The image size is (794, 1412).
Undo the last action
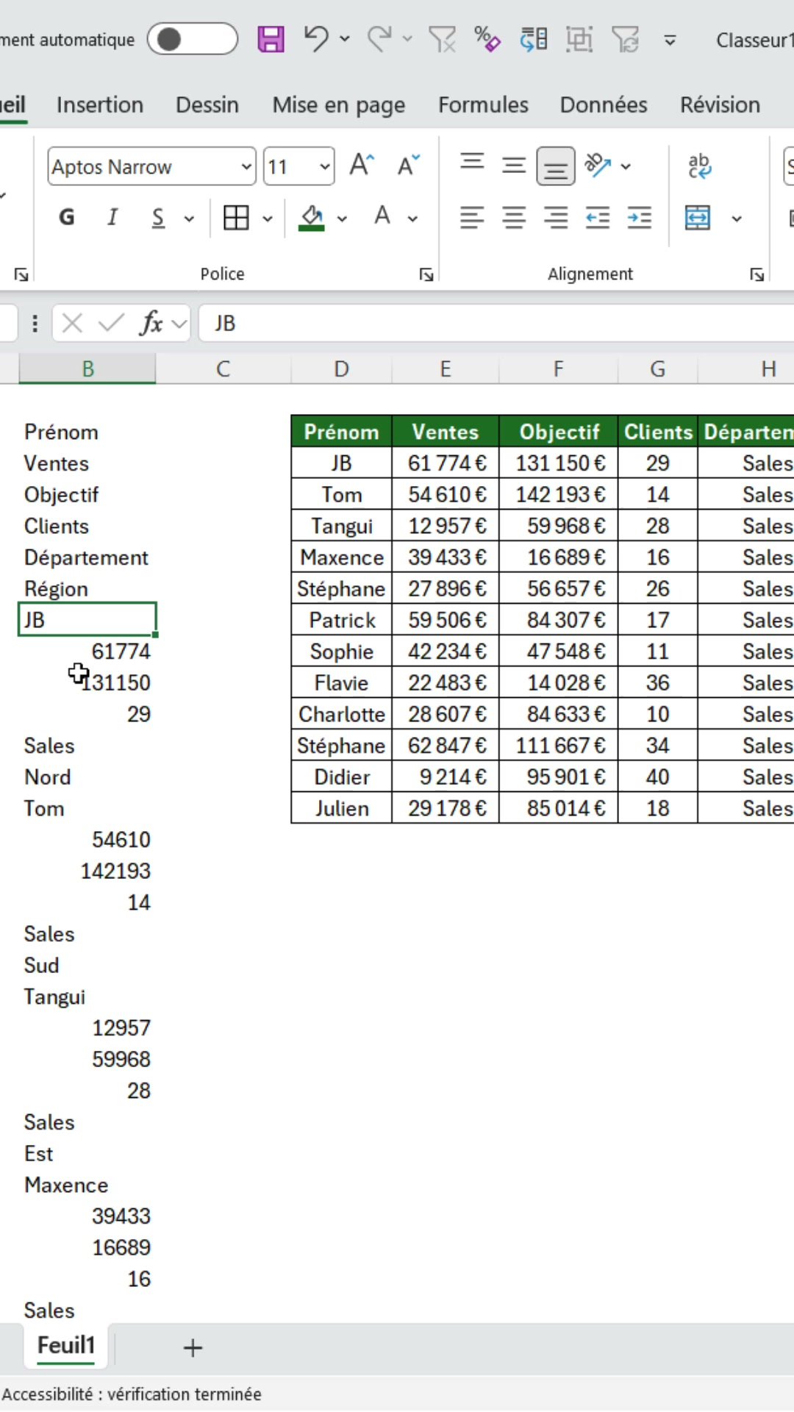coord(316,39)
